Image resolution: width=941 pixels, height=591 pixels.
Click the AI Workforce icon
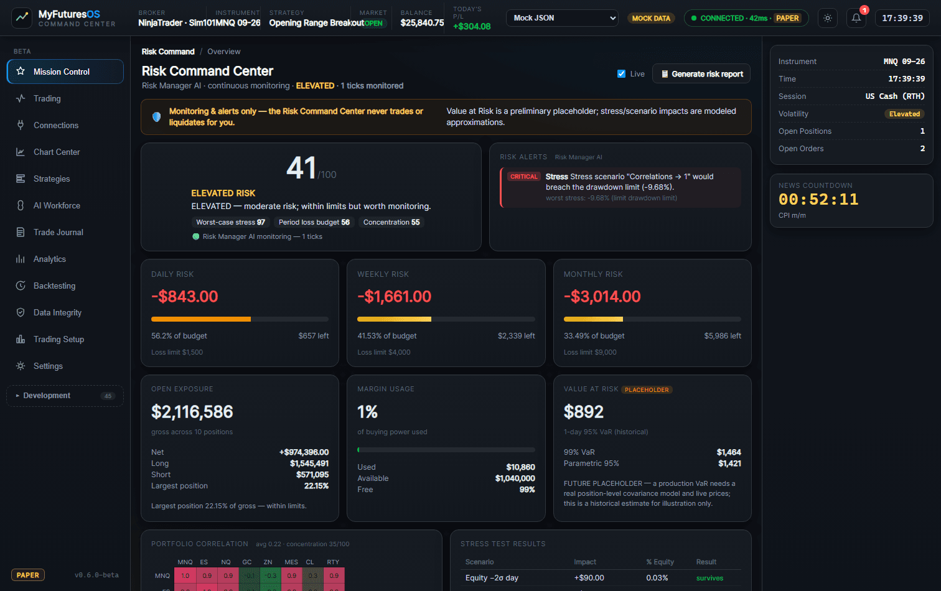click(x=21, y=205)
